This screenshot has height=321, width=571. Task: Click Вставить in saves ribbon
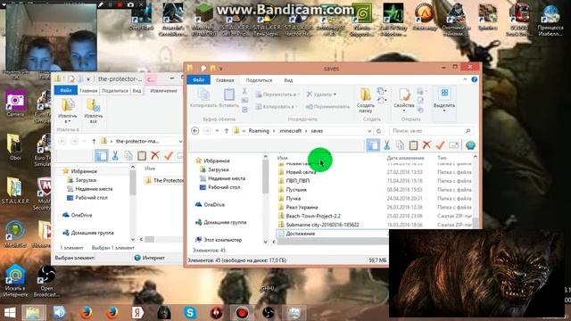click(x=228, y=98)
